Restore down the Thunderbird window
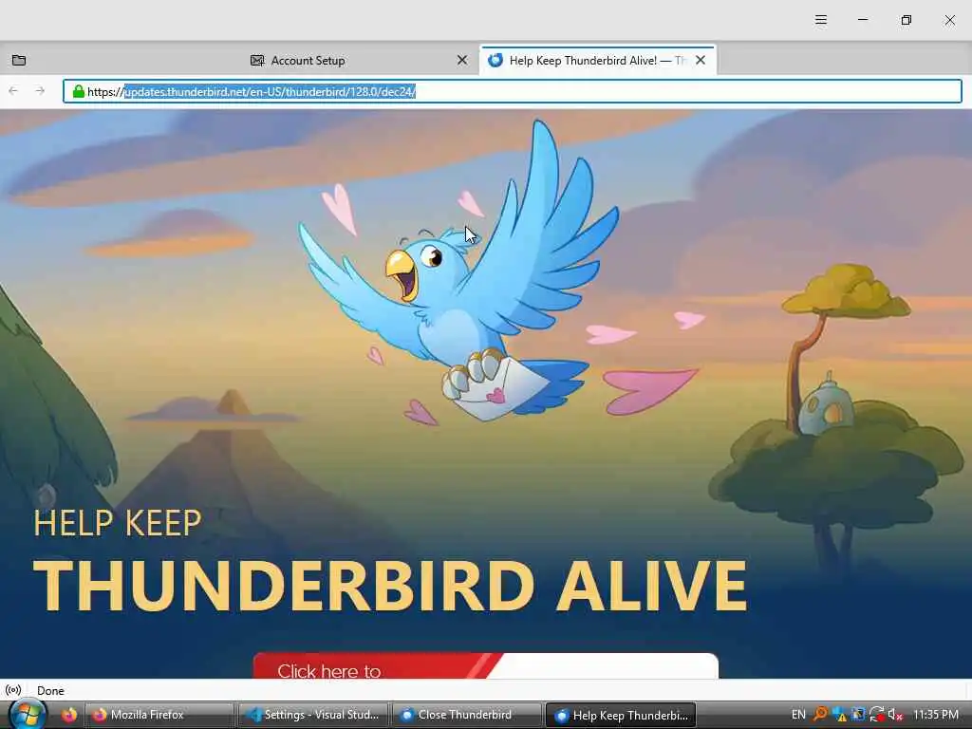972x729 pixels. pyautogui.click(x=907, y=21)
